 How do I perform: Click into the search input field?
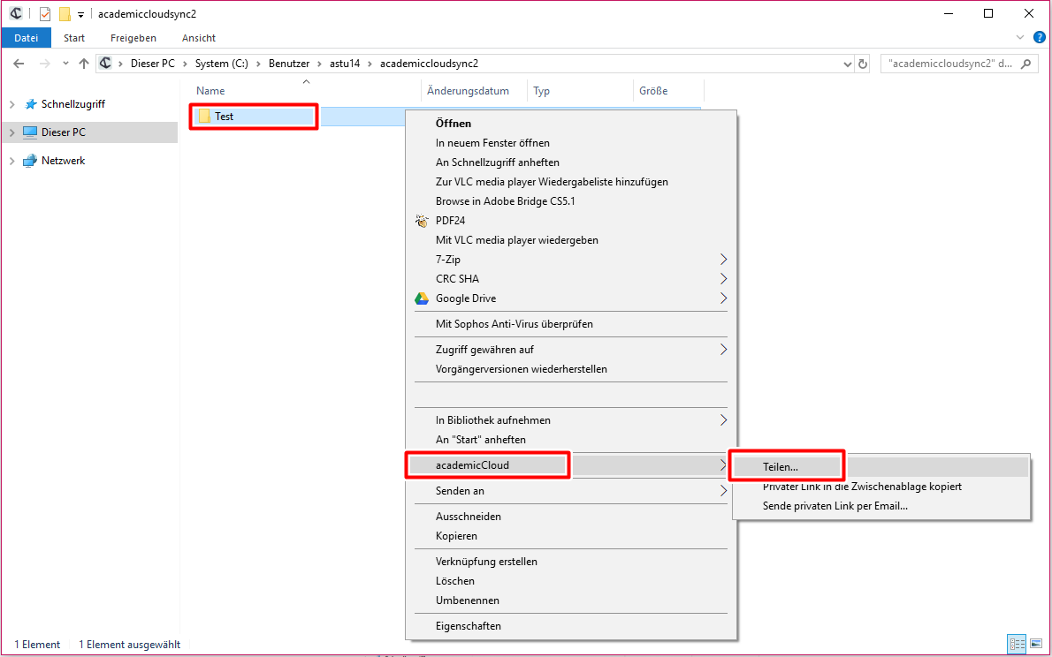click(949, 64)
